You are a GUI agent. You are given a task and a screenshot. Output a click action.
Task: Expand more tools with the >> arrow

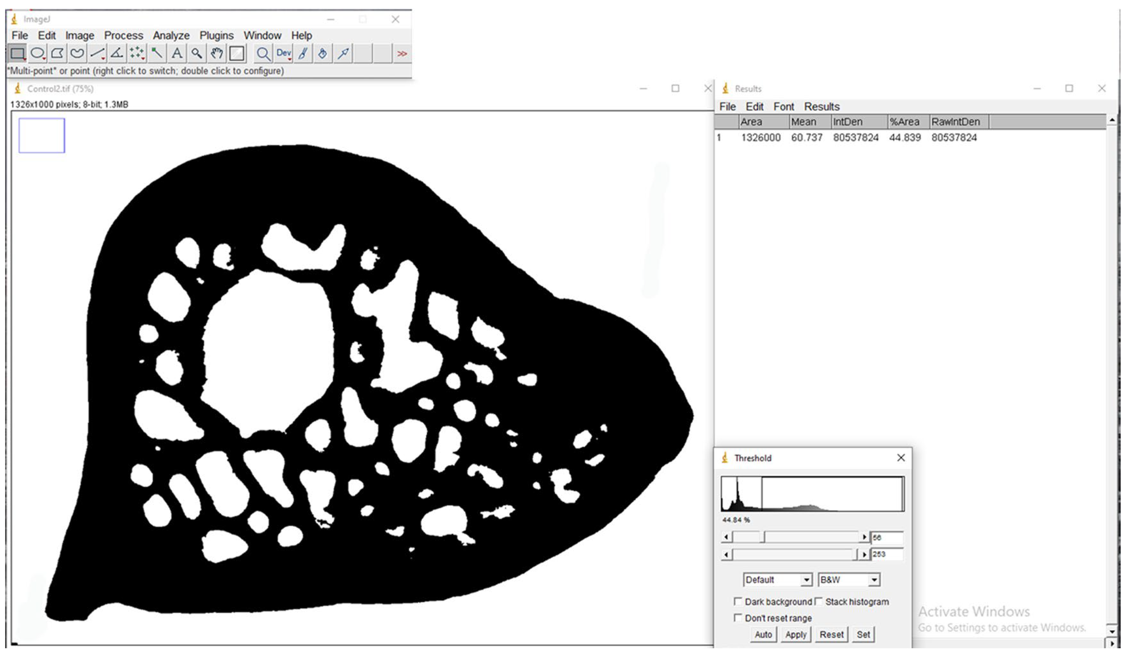click(402, 54)
